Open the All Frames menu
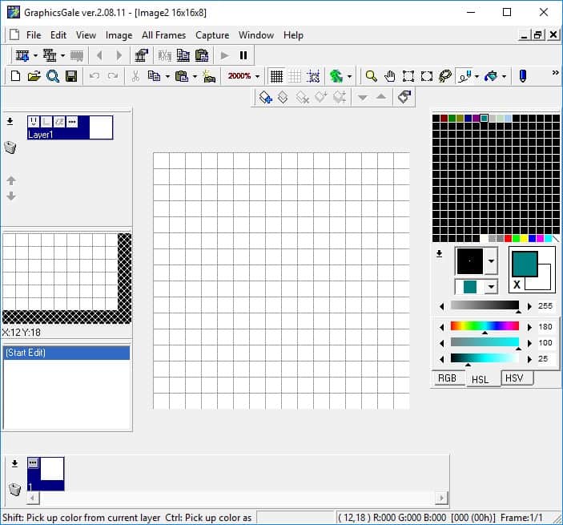The height and width of the screenshot is (525, 563). [163, 35]
